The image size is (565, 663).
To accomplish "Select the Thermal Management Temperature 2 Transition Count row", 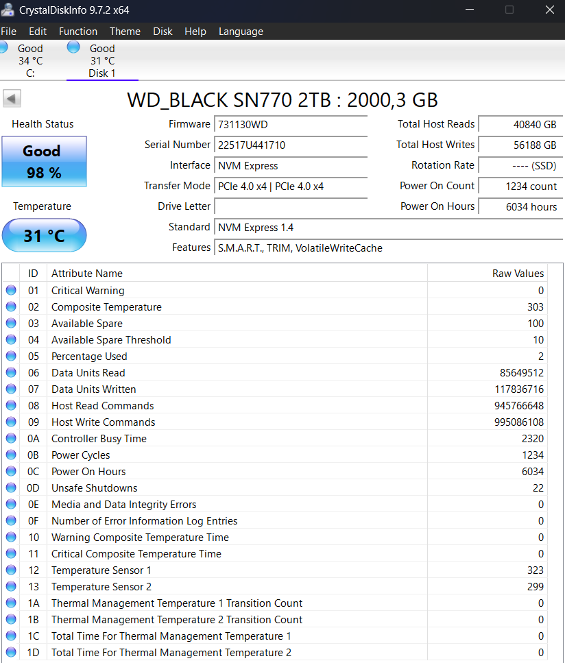I will pyautogui.click(x=275, y=619).
